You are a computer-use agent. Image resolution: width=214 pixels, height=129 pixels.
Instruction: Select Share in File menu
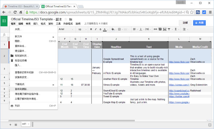(34, 29)
